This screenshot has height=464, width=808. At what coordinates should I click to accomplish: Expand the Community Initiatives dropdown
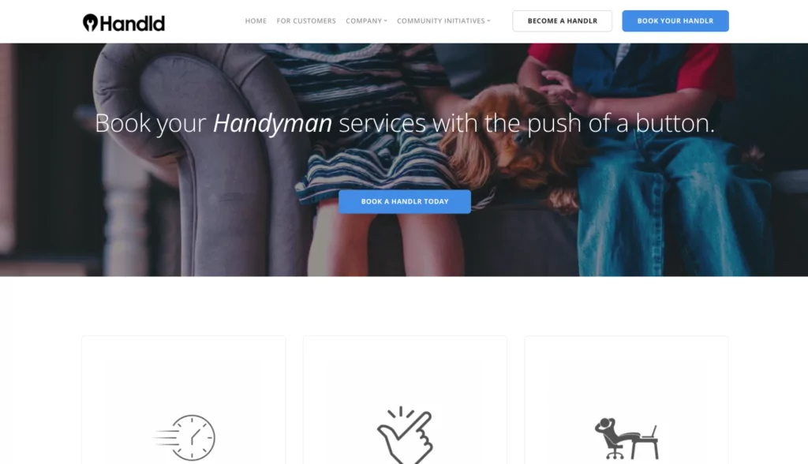click(443, 21)
